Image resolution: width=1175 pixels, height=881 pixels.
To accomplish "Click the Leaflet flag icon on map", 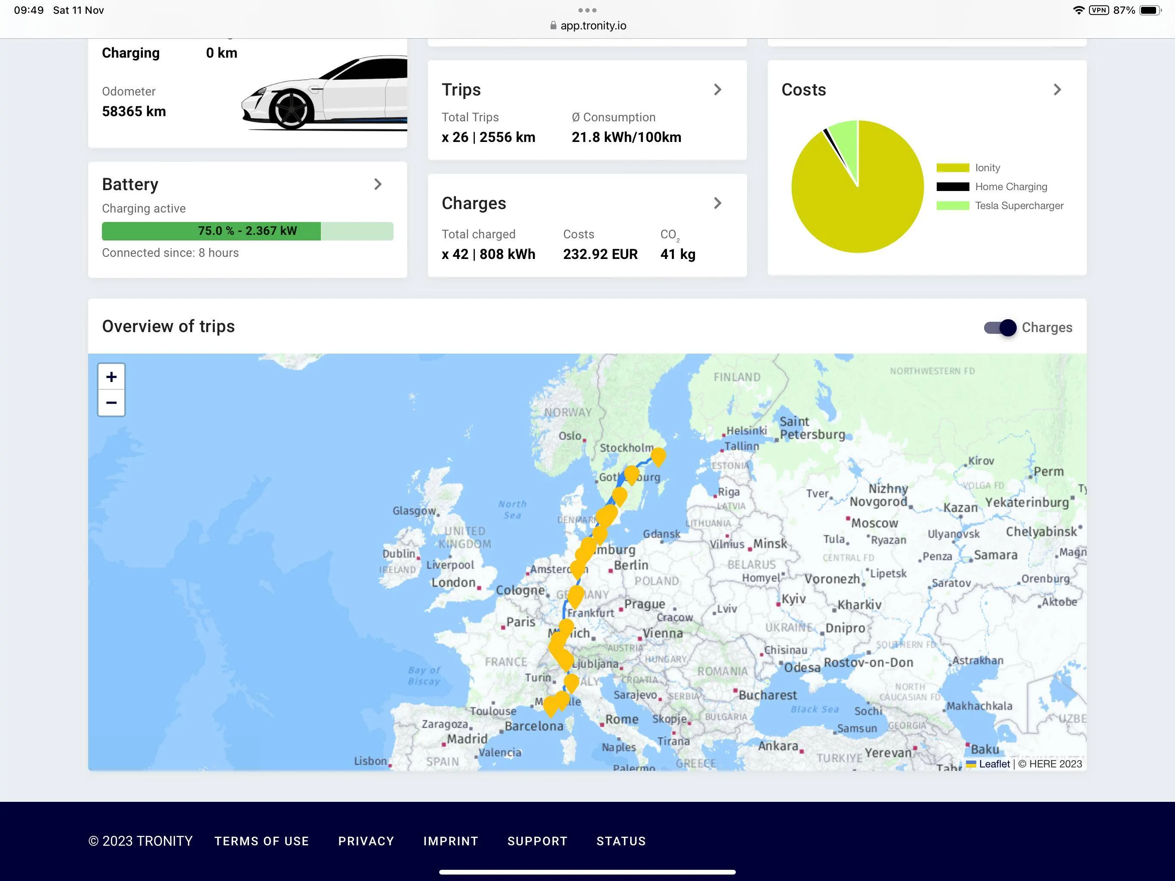I will [x=970, y=764].
